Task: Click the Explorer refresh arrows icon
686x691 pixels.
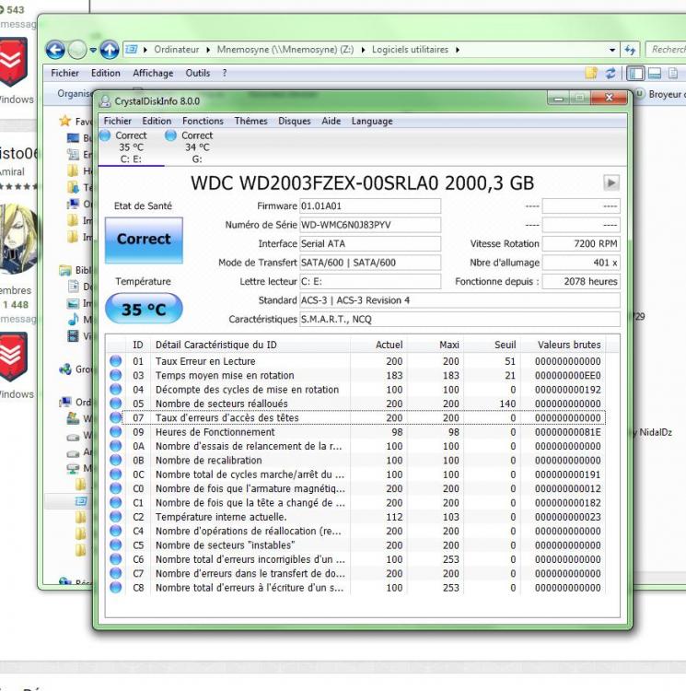Action: tap(631, 50)
